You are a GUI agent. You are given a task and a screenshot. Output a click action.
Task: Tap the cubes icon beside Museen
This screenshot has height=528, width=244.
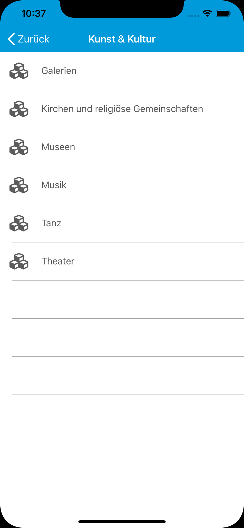tap(19, 147)
